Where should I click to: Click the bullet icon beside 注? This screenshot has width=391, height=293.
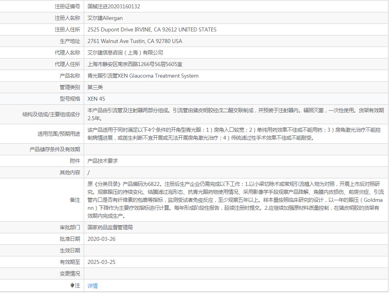[x=72, y=285]
